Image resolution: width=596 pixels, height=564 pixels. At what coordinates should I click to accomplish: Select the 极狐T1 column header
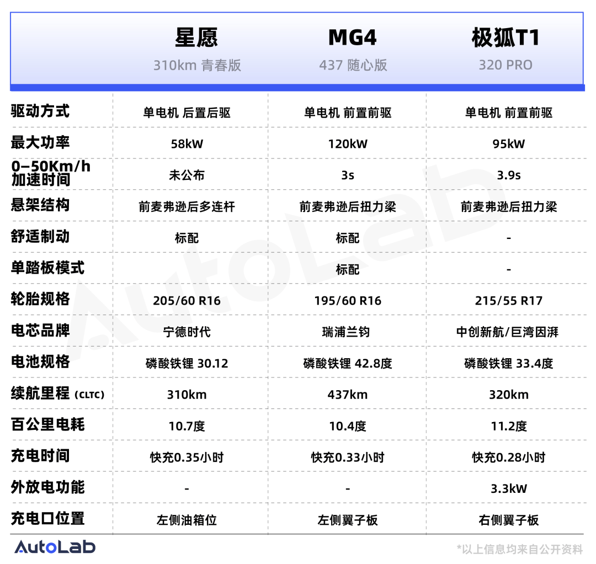click(505, 38)
